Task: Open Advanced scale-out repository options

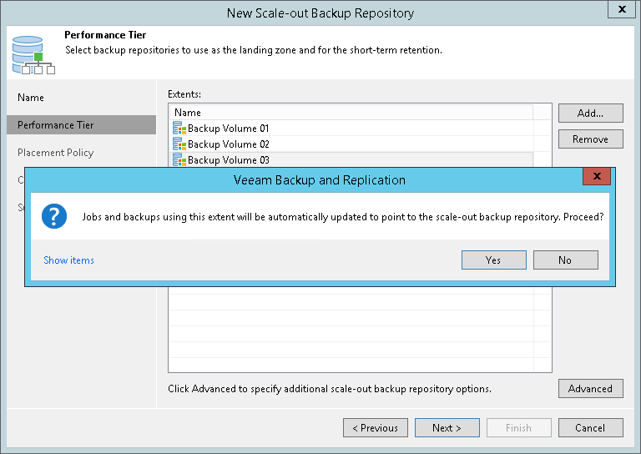Action: 590,389
